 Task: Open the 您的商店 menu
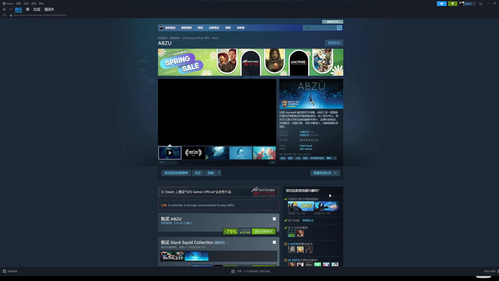click(170, 28)
